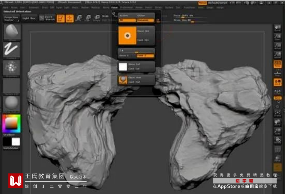285x194 pixels.
Task: Toggle the L.Sym button in the right shelf
Action: tap(277, 91)
